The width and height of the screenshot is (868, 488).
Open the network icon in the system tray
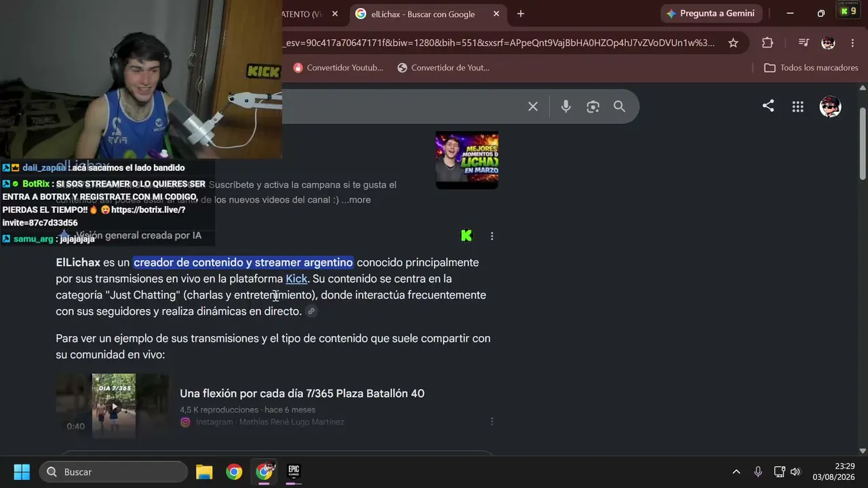(x=779, y=472)
